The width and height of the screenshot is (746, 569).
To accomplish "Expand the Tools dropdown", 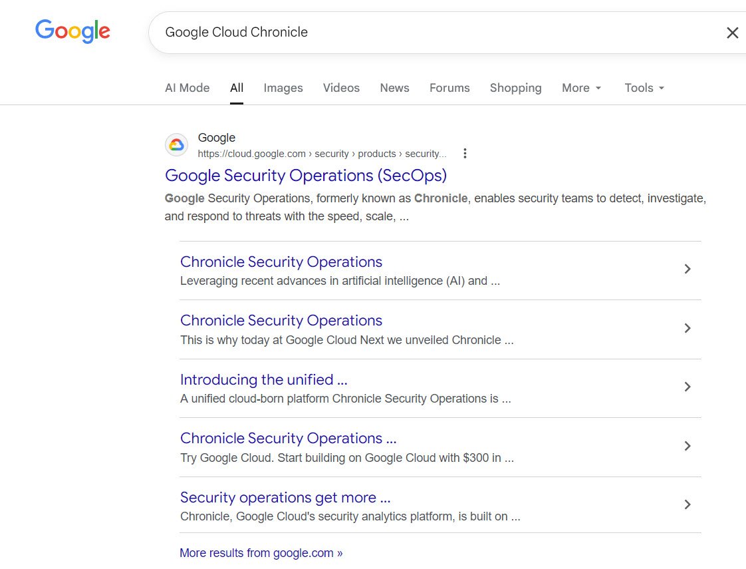I will pos(642,87).
